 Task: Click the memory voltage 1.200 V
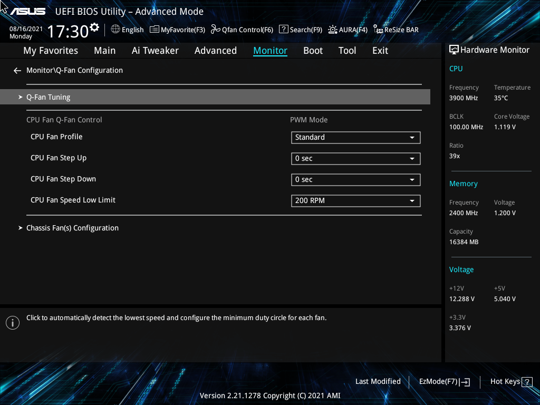point(505,213)
